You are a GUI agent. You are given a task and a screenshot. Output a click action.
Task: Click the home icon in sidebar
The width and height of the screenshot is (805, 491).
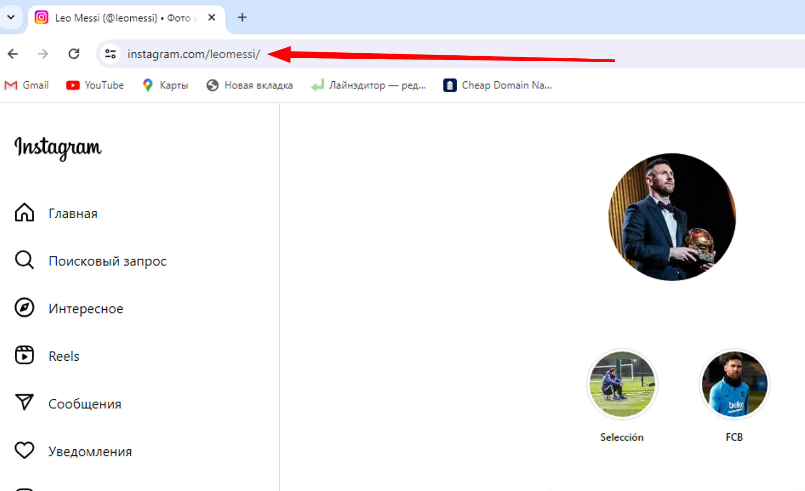coord(24,212)
